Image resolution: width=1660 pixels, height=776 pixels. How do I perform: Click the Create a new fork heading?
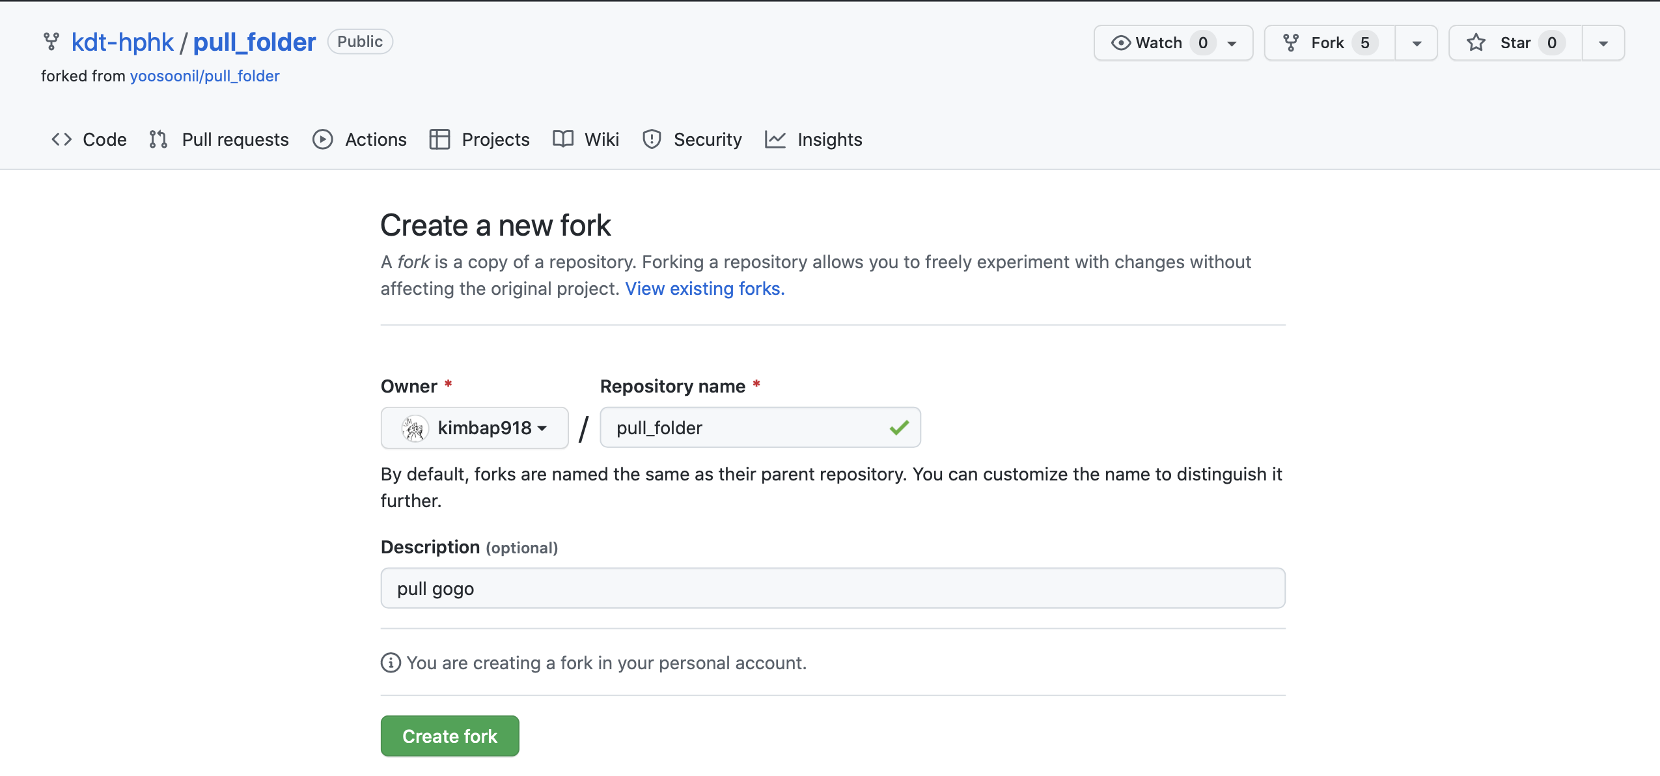point(496,226)
